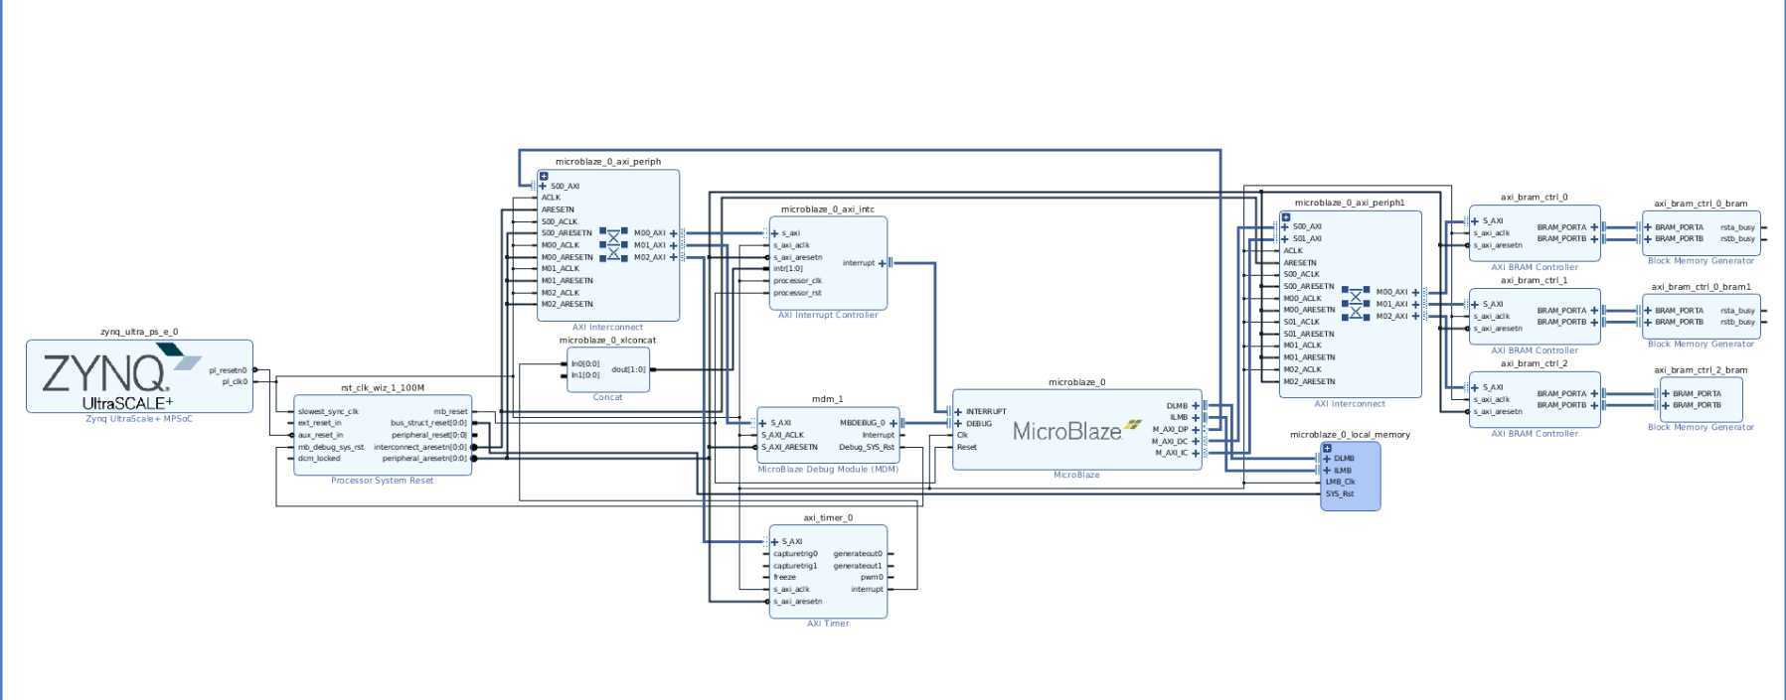This screenshot has width=1786, height=700.
Task: Select rstb_busy pin on axi_bram_ctrl_0_bram1
Action: point(1738,323)
